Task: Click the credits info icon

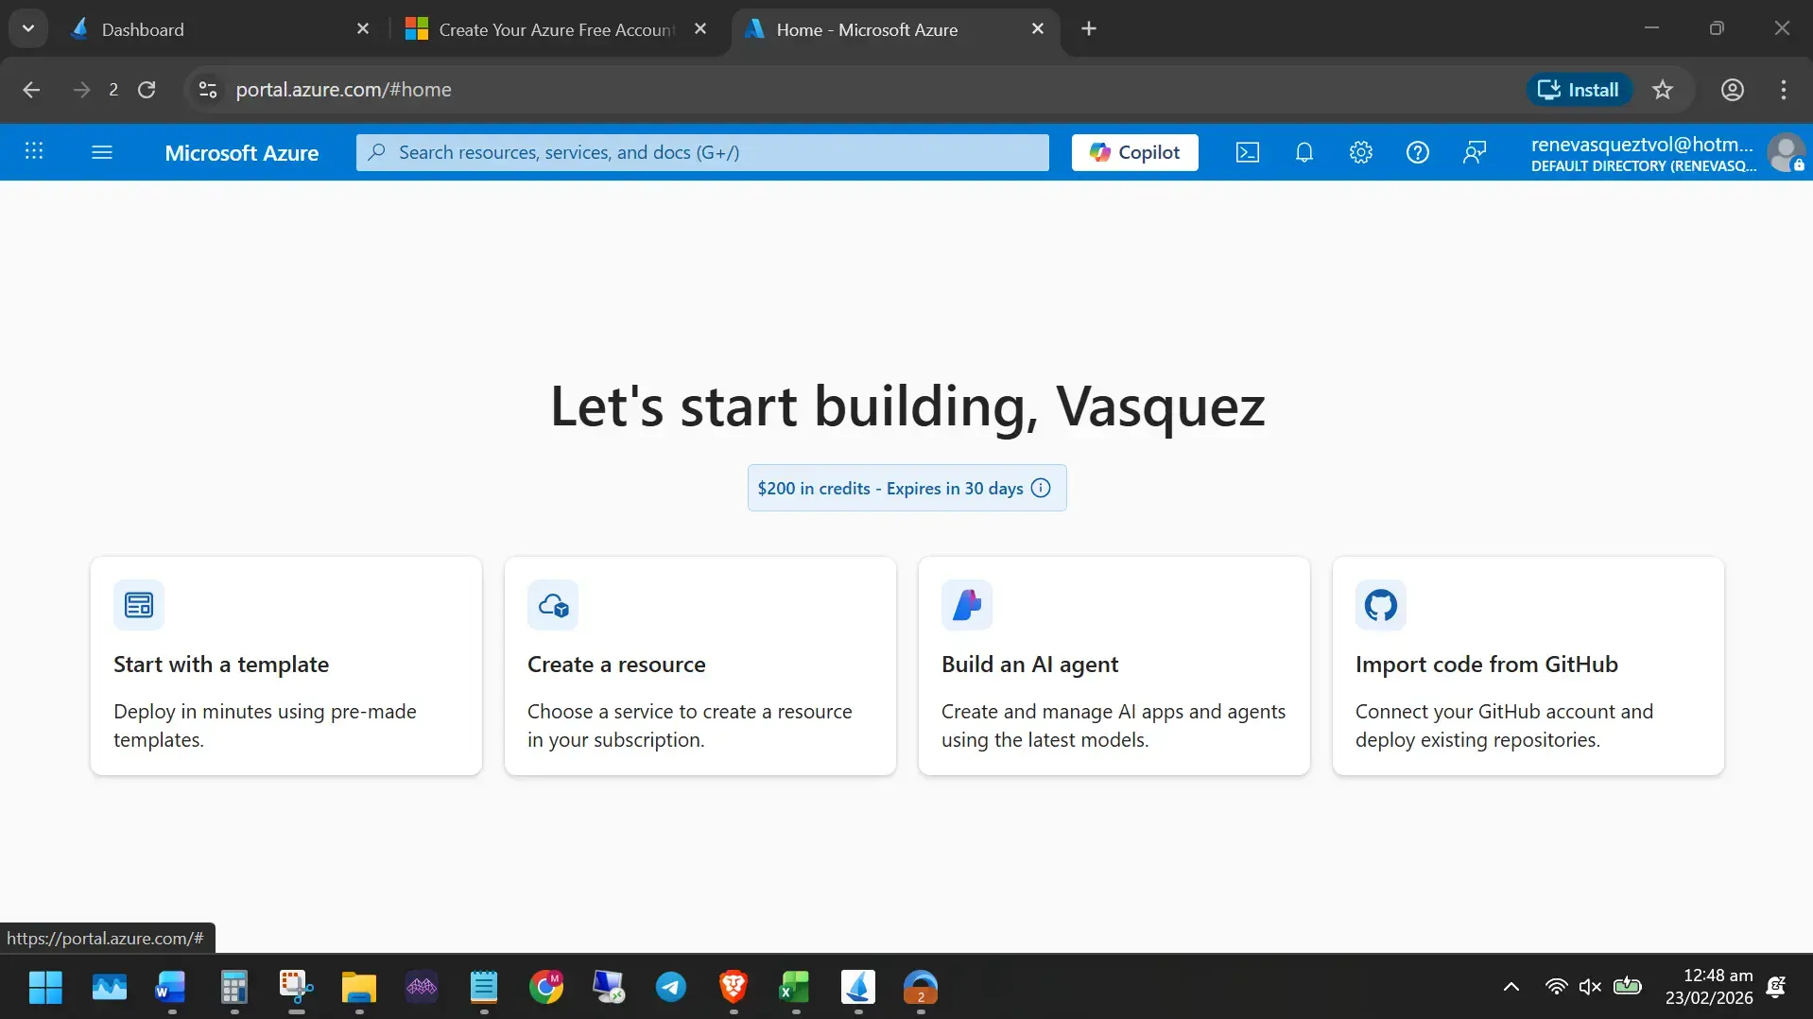Action: click(1041, 488)
